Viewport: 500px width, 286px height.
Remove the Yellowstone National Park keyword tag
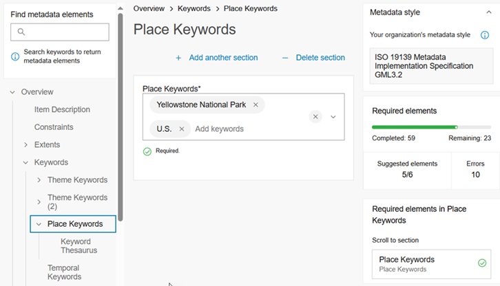click(x=256, y=105)
